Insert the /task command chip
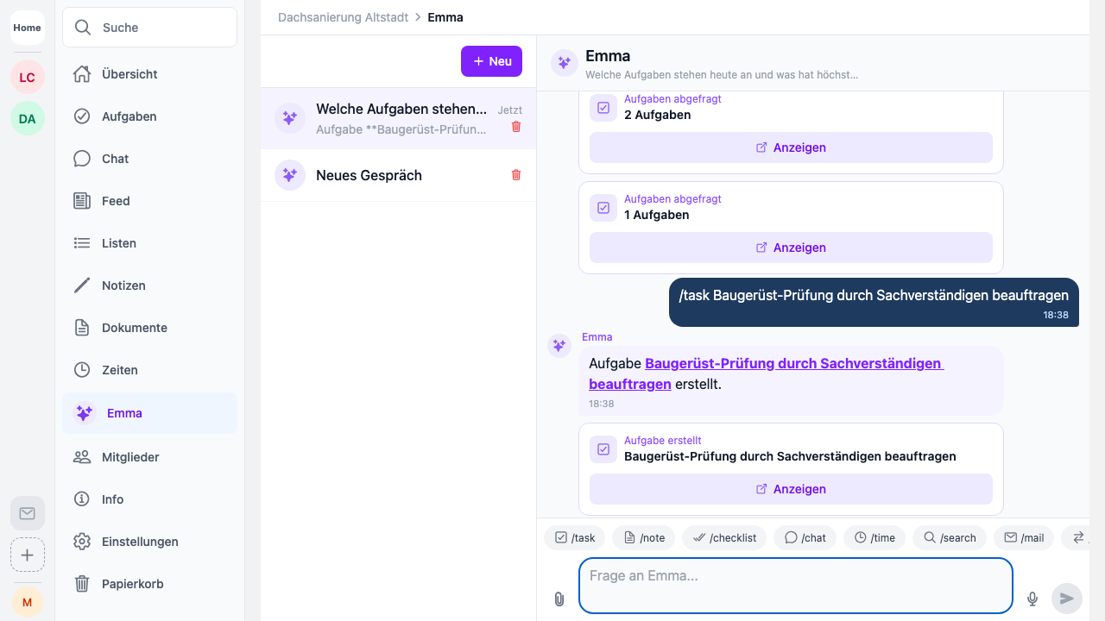 (x=575, y=537)
